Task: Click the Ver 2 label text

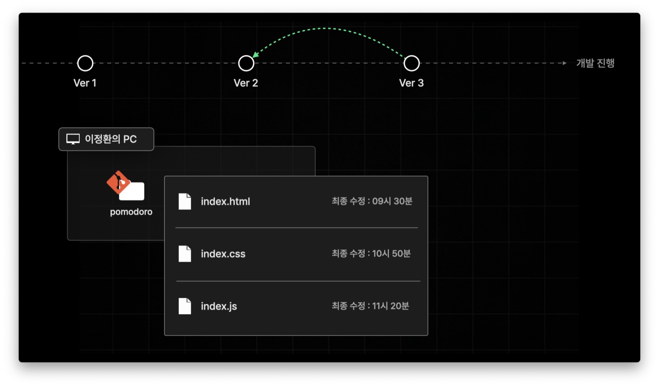Action: [246, 83]
